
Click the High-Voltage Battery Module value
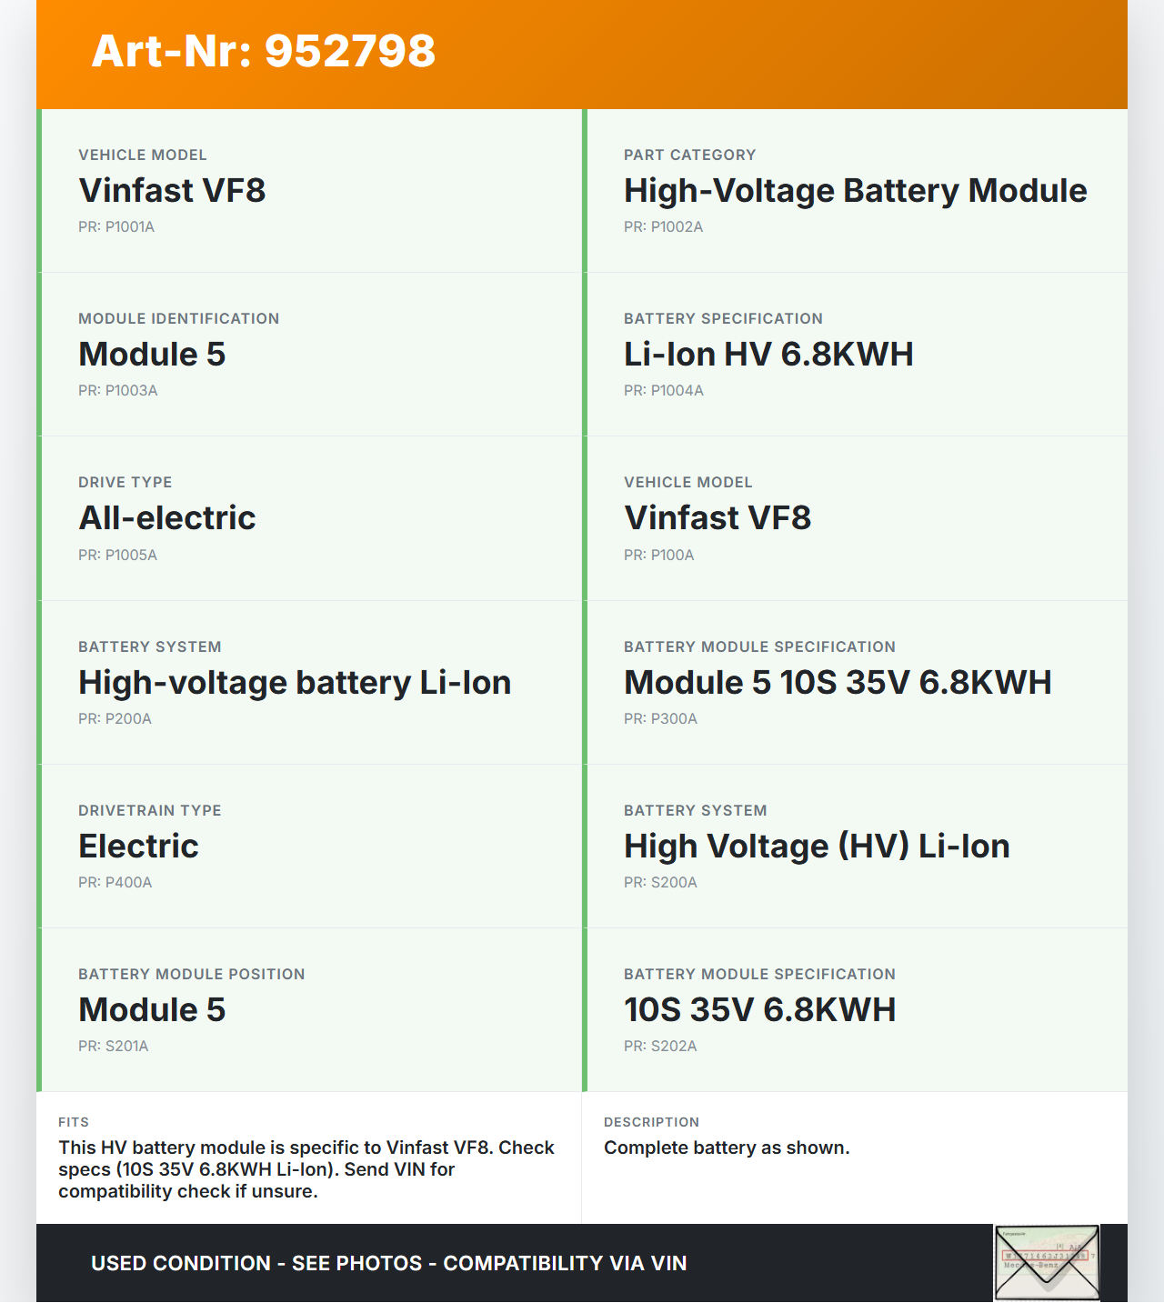coord(855,191)
